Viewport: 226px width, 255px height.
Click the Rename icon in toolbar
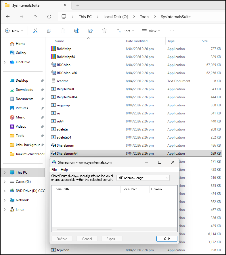click(77, 31)
